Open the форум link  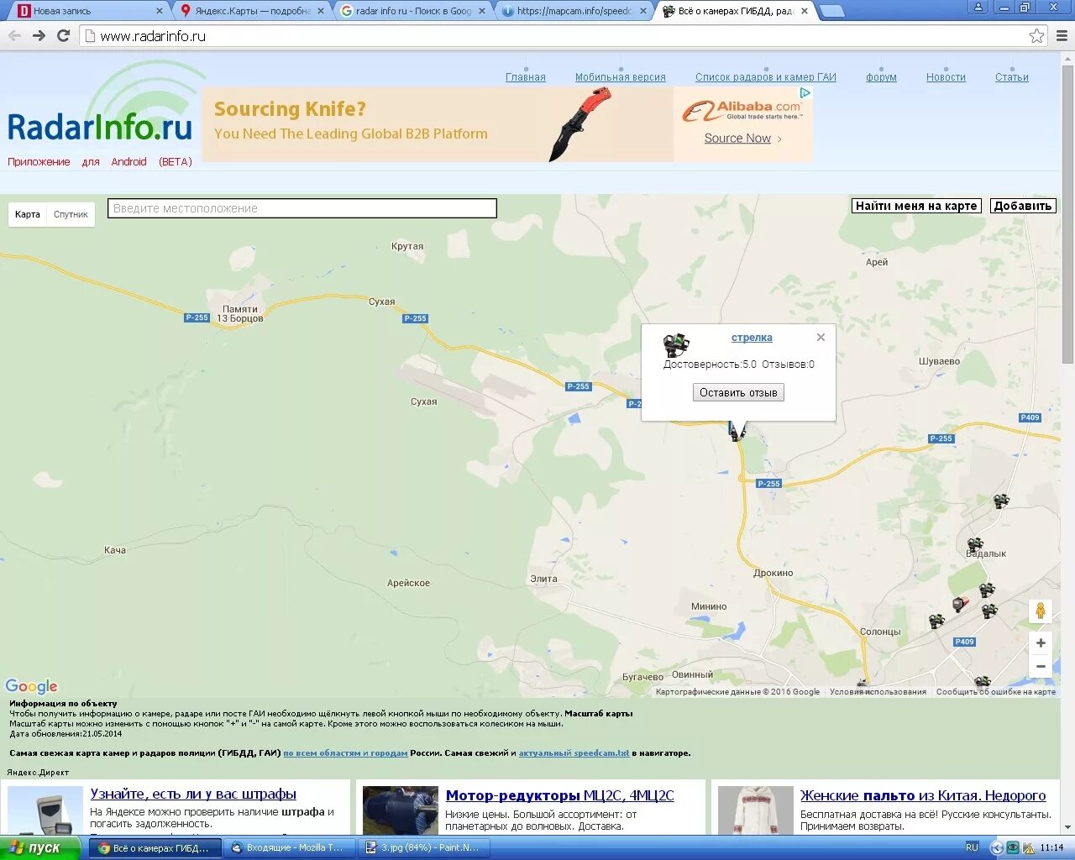(x=881, y=77)
